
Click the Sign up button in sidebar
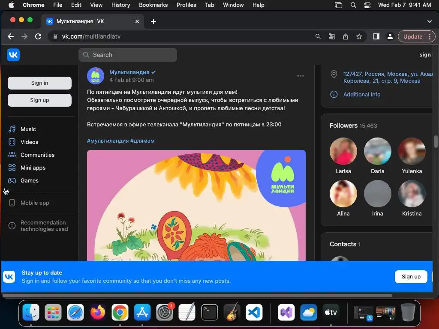coord(39,100)
